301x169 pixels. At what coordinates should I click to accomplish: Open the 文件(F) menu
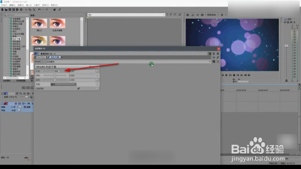click(x=4, y=5)
